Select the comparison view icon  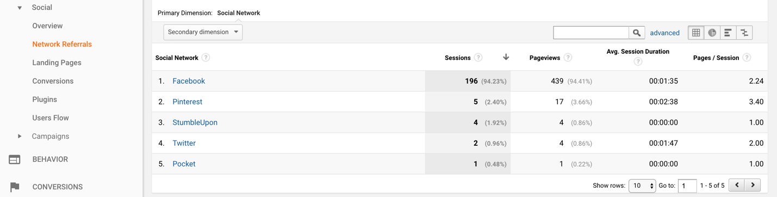click(x=744, y=33)
